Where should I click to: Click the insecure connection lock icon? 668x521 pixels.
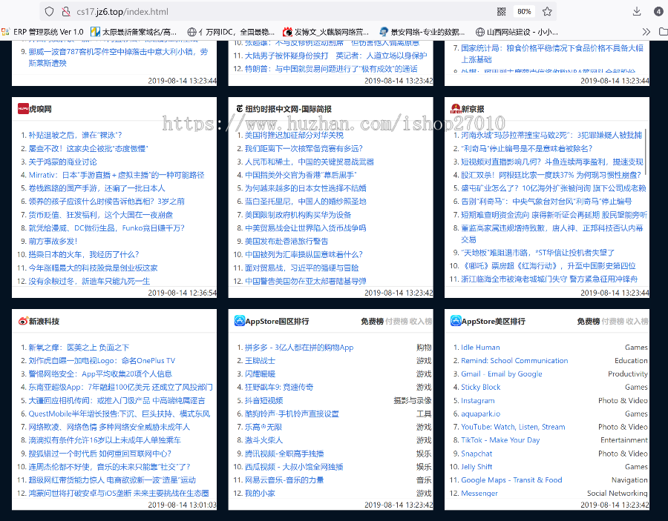[65, 11]
